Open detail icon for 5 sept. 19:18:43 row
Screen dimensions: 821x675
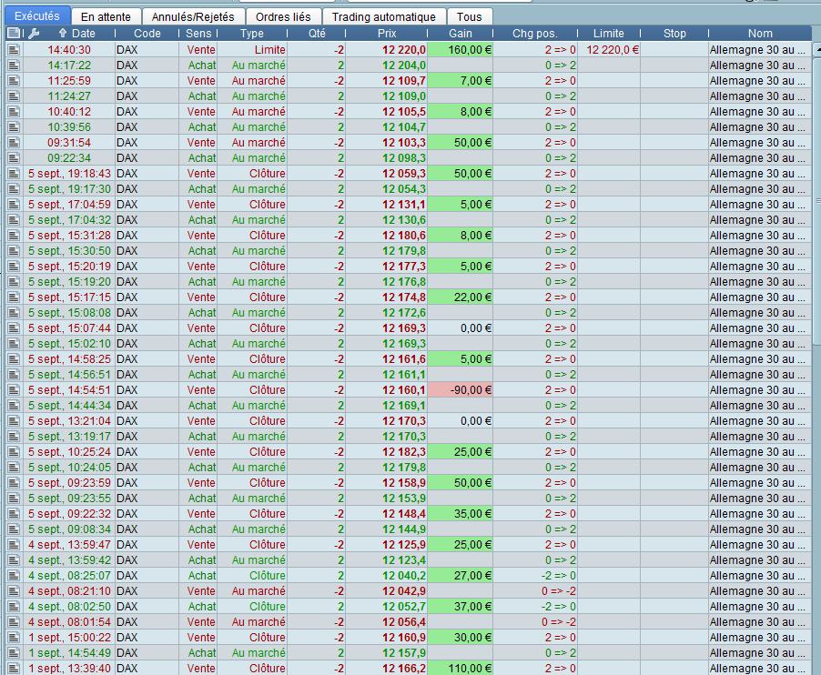(15, 173)
